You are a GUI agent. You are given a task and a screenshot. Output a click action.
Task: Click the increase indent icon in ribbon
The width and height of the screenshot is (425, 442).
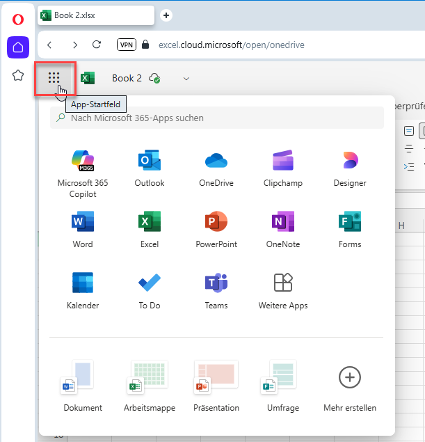pos(409,167)
